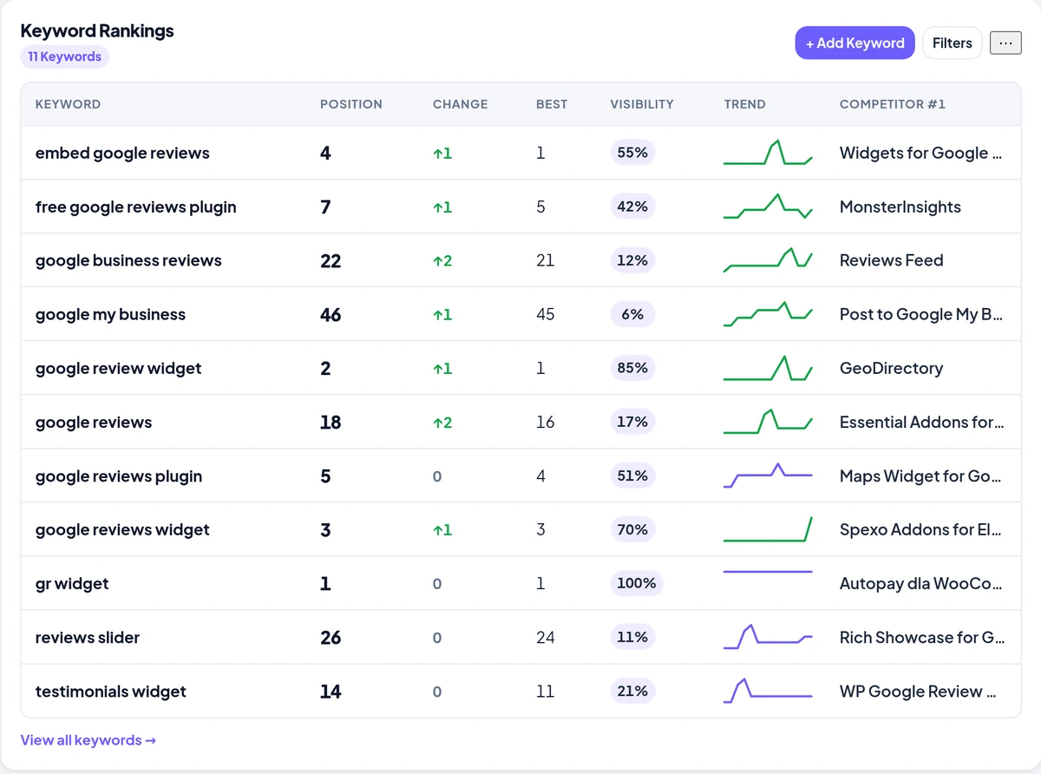Click the 21% visibility badge

tap(632, 691)
